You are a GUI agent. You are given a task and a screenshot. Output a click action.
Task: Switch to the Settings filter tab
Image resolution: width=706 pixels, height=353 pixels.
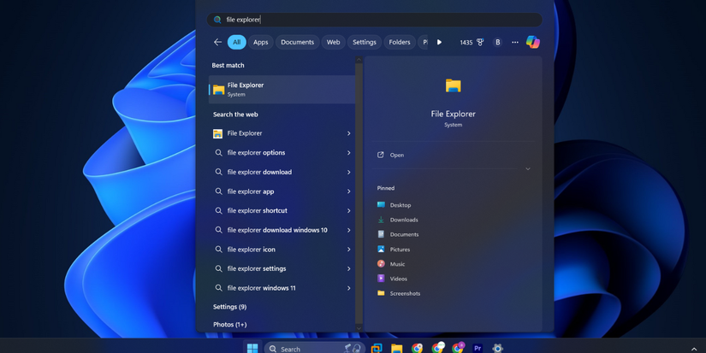pos(365,42)
